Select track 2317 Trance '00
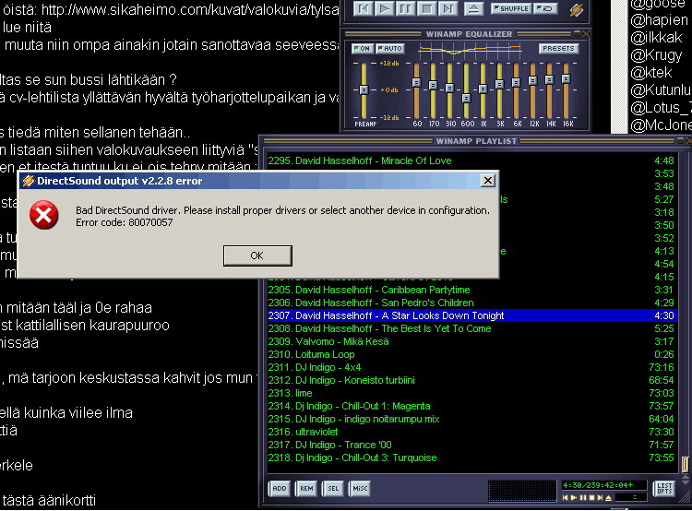Image resolution: width=692 pixels, height=511 pixels. [x=471, y=445]
